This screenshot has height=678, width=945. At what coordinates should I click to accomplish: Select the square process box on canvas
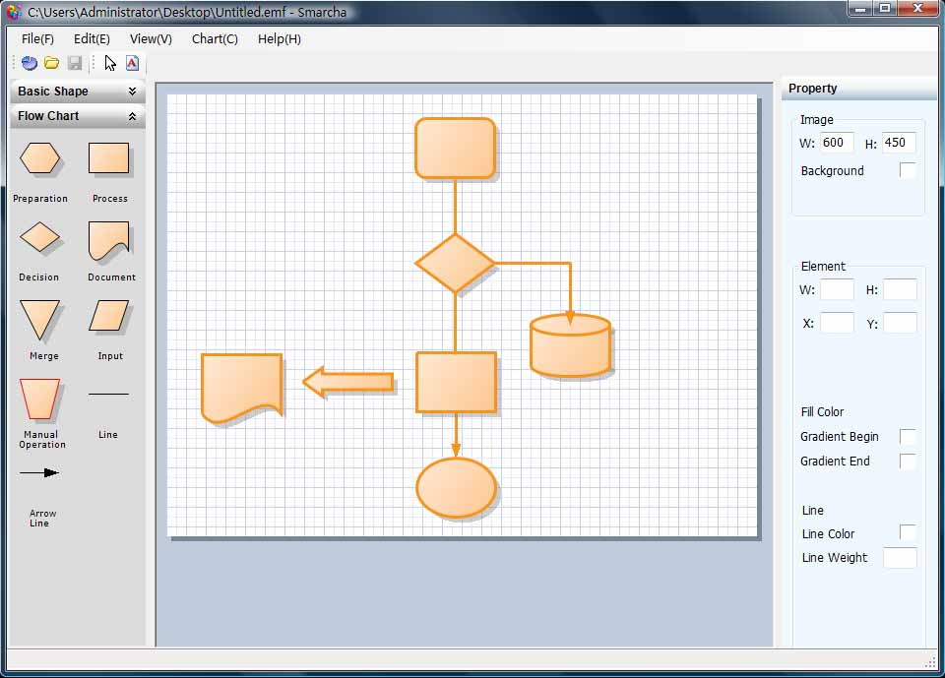[x=456, y=383]
